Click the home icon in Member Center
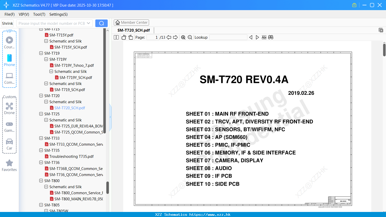This screenshot has width=386, height=217. (x=118, y=23)
